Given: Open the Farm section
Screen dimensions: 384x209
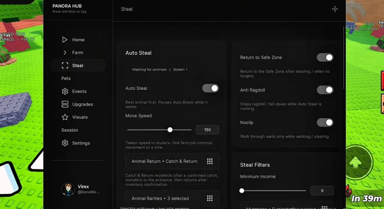Looking at the screenshot, I should 78,52.
